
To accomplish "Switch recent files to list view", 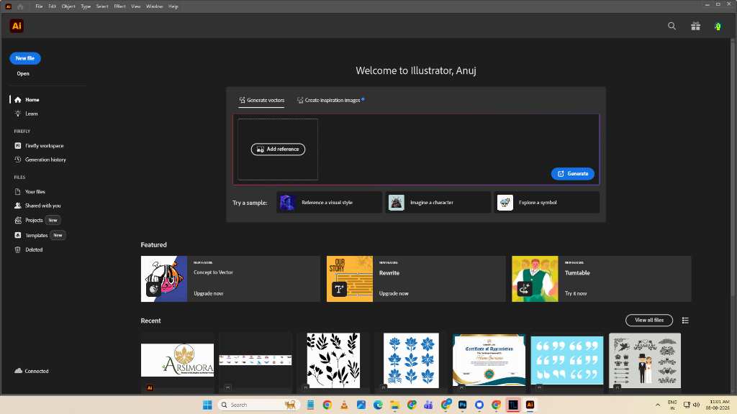I will click(685, 321).
